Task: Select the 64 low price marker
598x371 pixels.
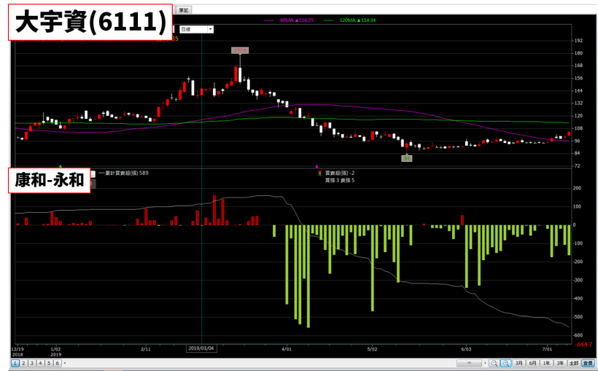Action: (x=406, y=158)
